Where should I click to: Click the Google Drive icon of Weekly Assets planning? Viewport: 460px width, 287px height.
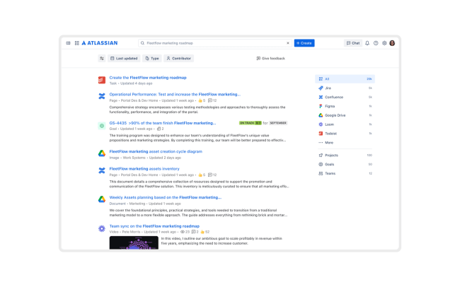[102, 199]
